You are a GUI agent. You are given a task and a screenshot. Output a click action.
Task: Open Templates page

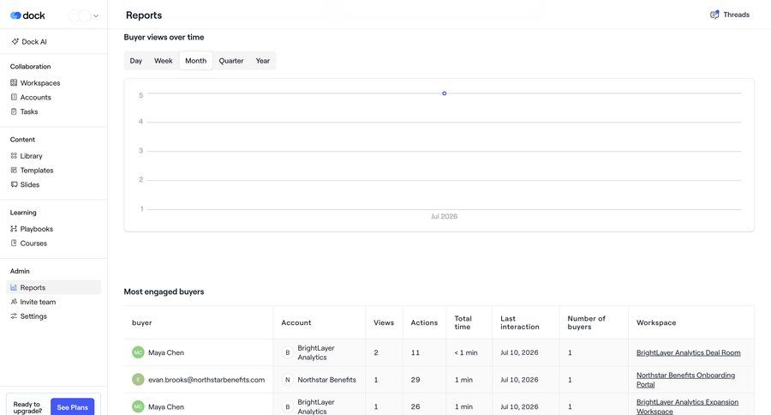coord(54,170)
